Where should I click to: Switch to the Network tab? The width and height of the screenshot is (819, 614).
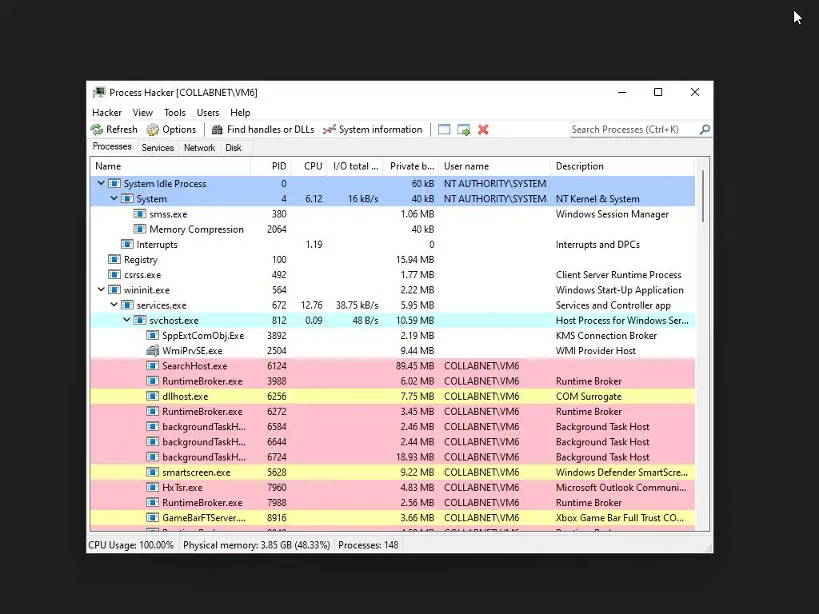[x=199, y=148]
